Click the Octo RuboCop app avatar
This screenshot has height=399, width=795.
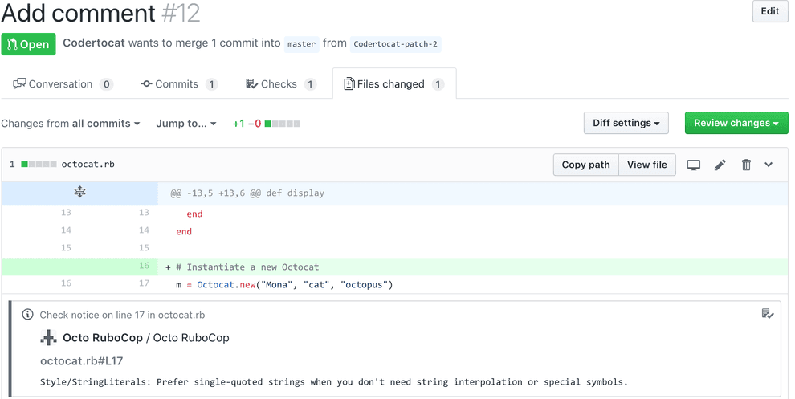[49, 338]
